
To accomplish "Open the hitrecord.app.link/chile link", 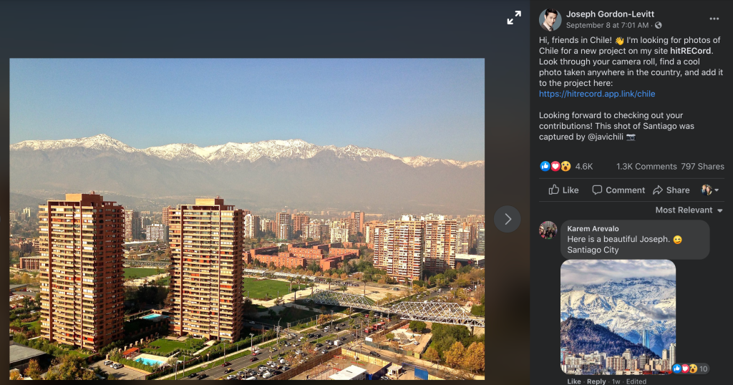I will (x=597, y=94).
